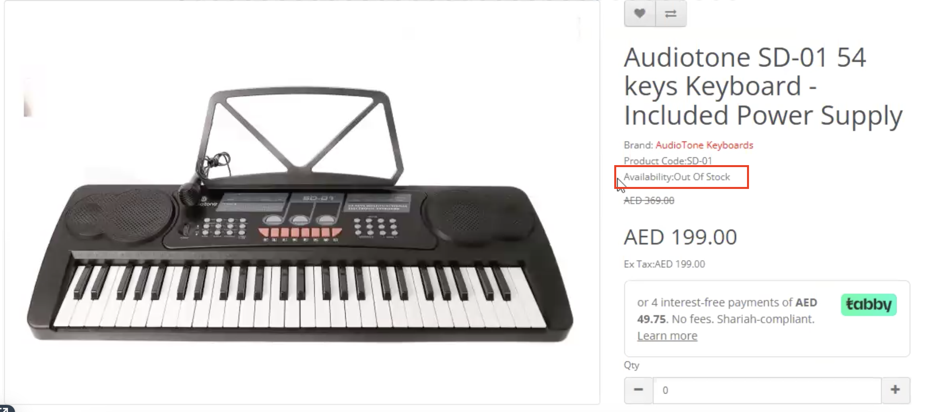Viewport: 943px width, 412px height.
Task: Click the Brand label text
Action: point(638,145)
